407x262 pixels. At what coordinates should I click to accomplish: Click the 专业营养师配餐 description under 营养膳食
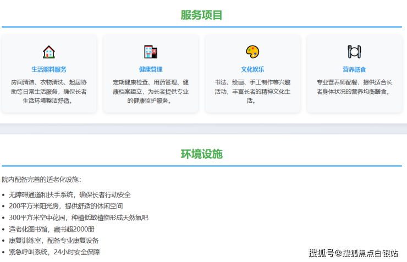[354, 87]
